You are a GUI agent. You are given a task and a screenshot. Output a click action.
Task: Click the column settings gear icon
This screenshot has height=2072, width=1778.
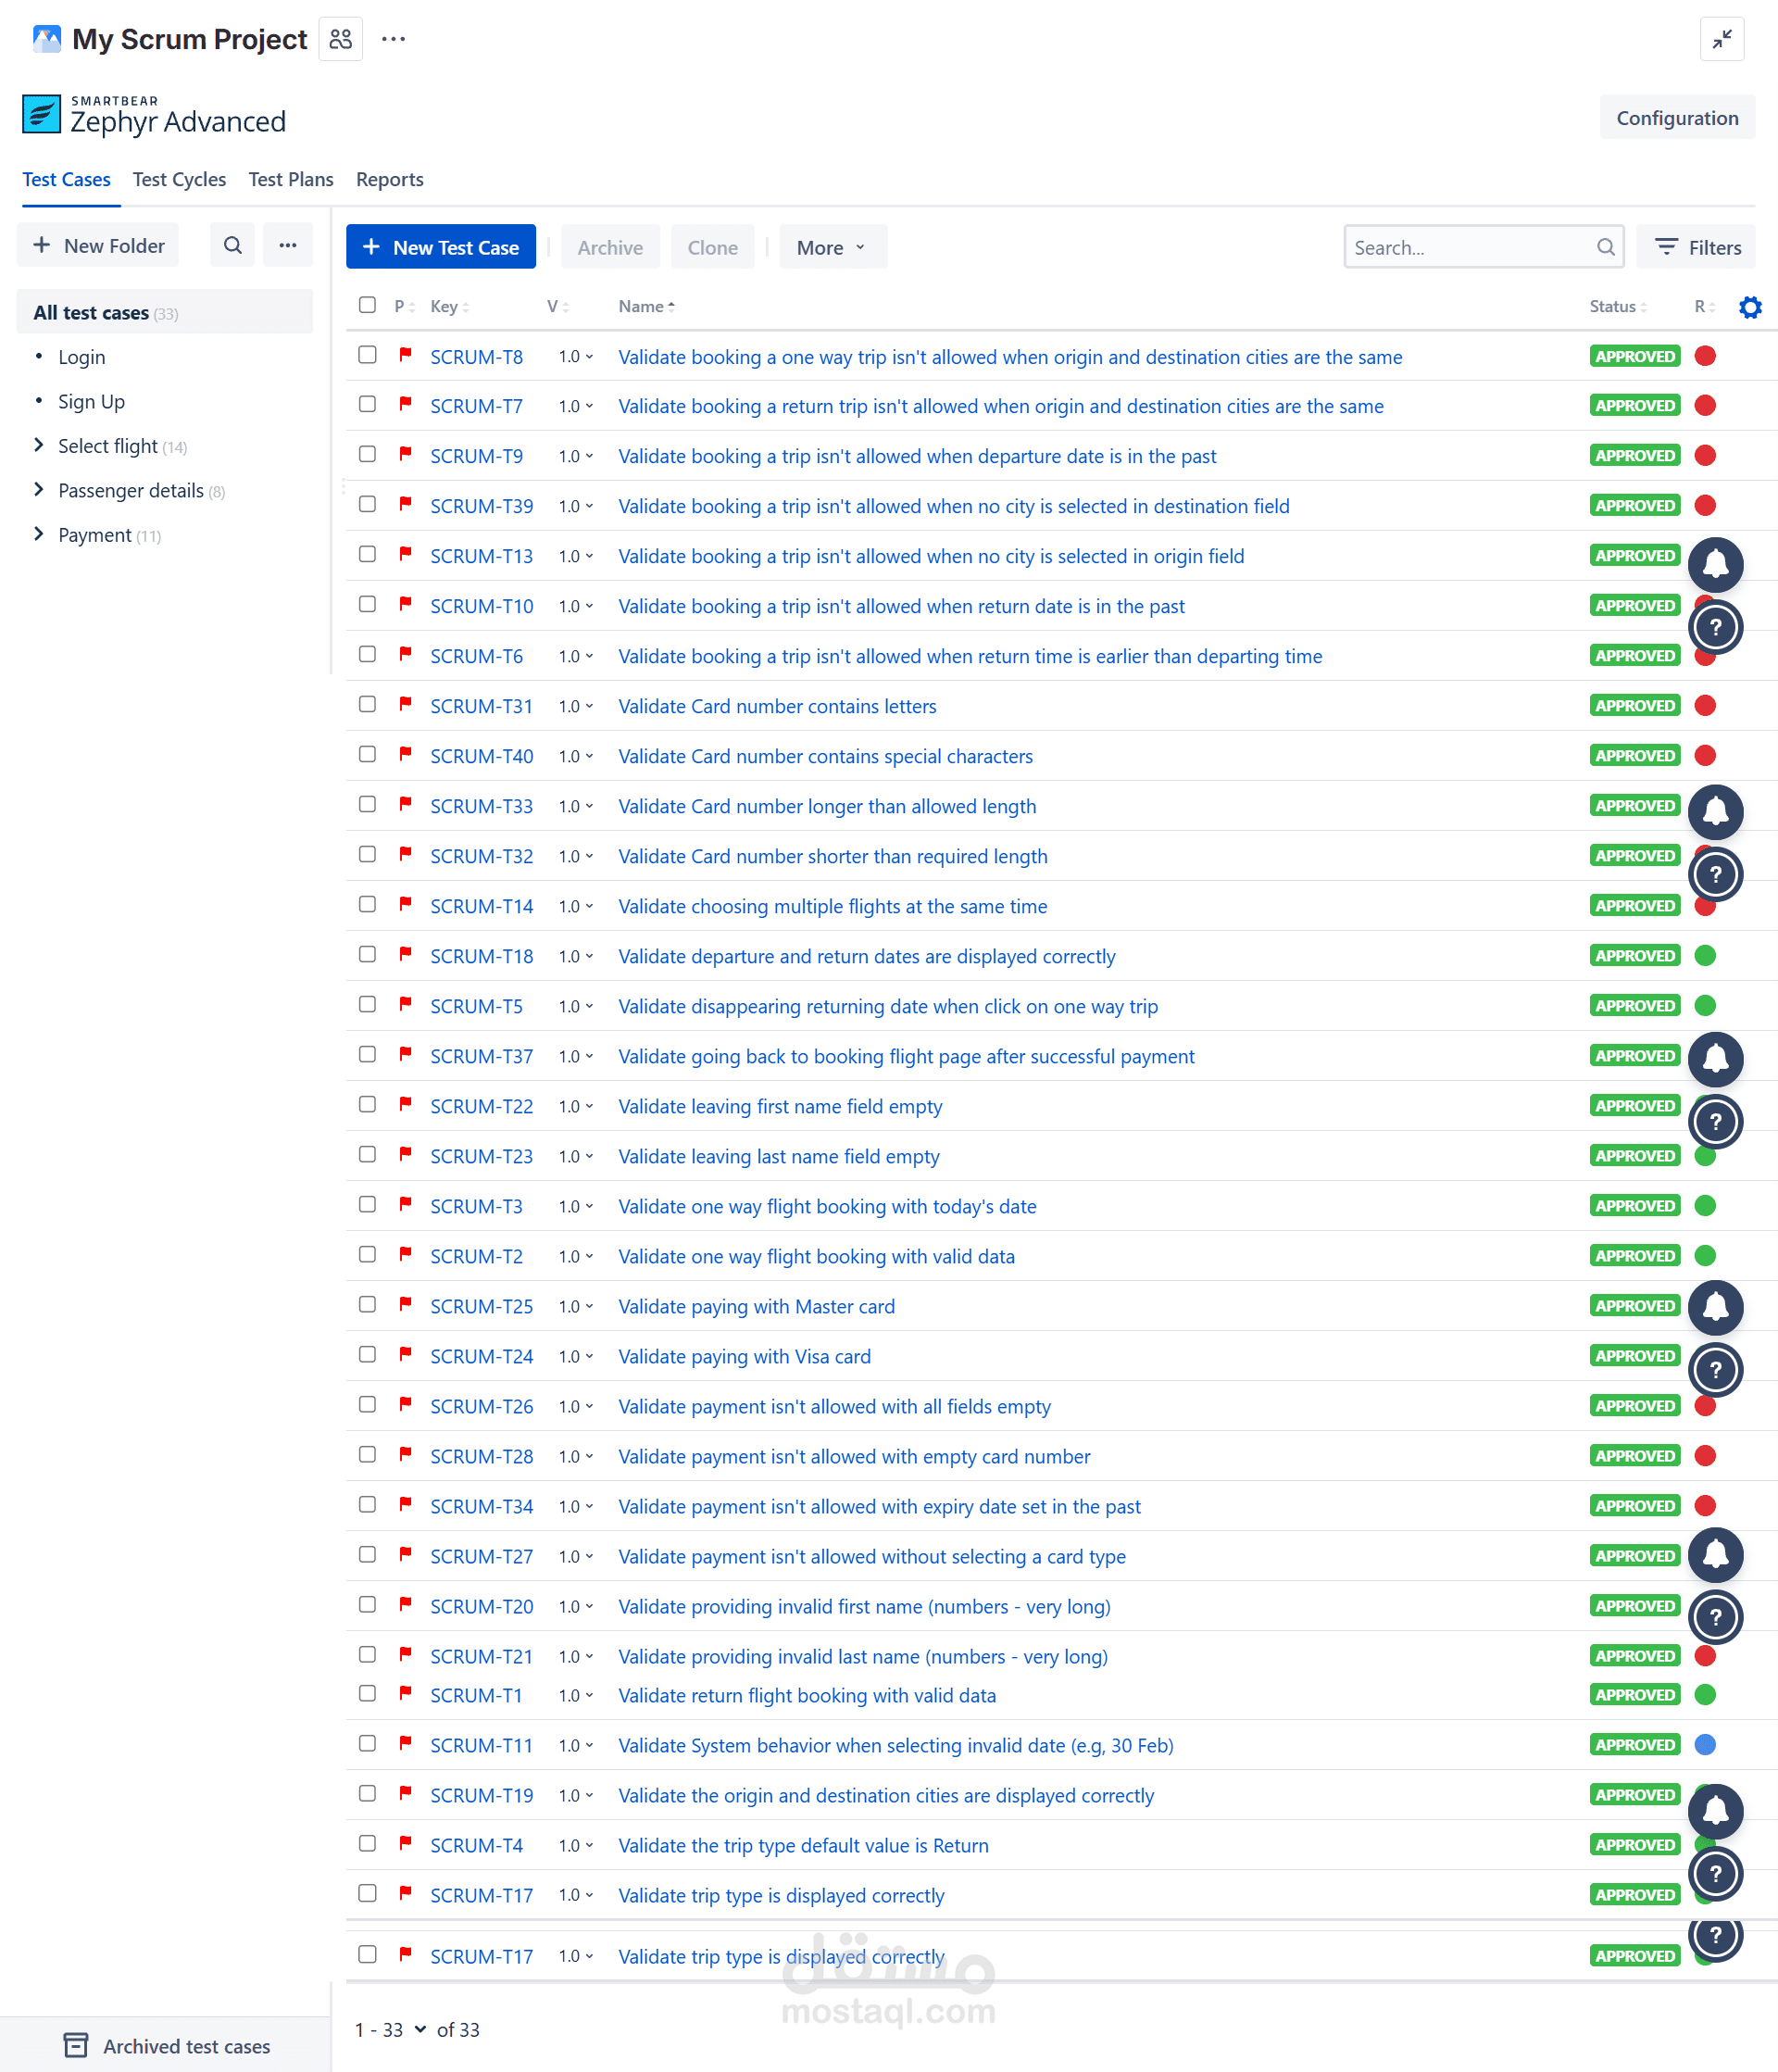coord(1749,307)
